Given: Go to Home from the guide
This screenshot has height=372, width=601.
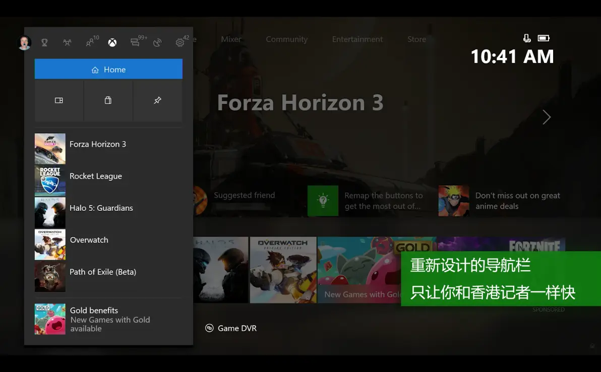Looking at the screenshot, I should [108, 69].
